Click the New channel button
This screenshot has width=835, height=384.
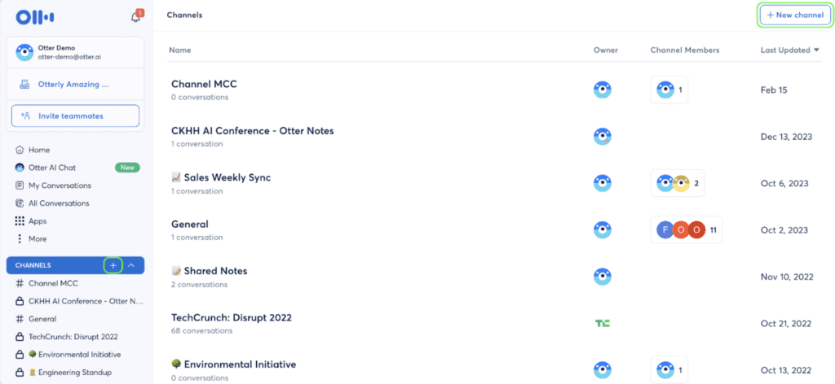(x=795, y=15)
